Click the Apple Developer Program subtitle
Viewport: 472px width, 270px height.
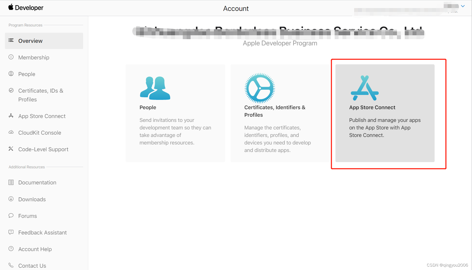tap(280, 43)
